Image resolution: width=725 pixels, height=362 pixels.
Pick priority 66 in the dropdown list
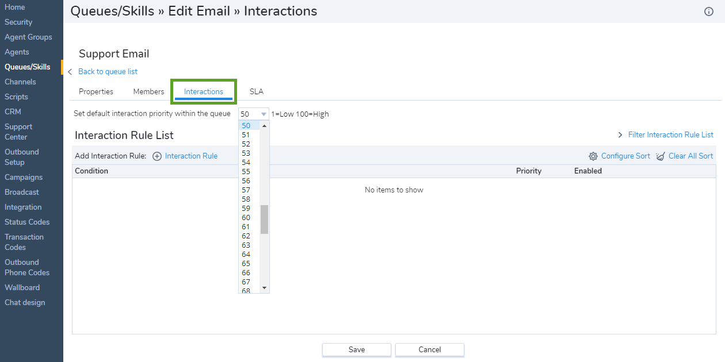point(249,272)
